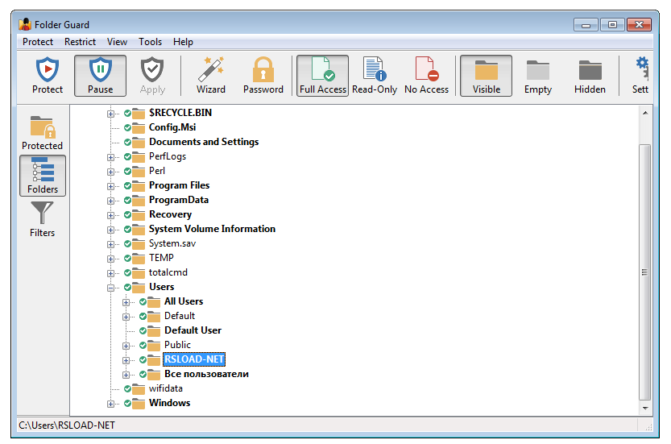Viewport: 671px width, 444px height.
Task: Click green access badge of RSLOAD-NET
Action: tap(143, 359)
